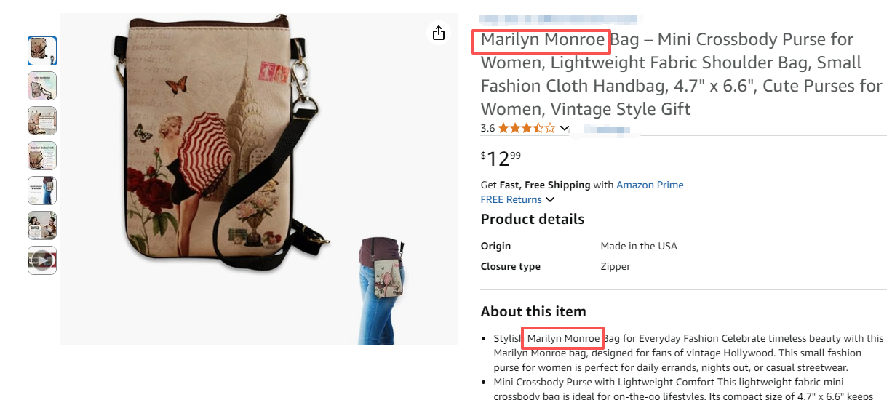Open the Amazon Prime link
This screenshot has height=400, width=892.
pyautogui.click(x=650, y=185)
